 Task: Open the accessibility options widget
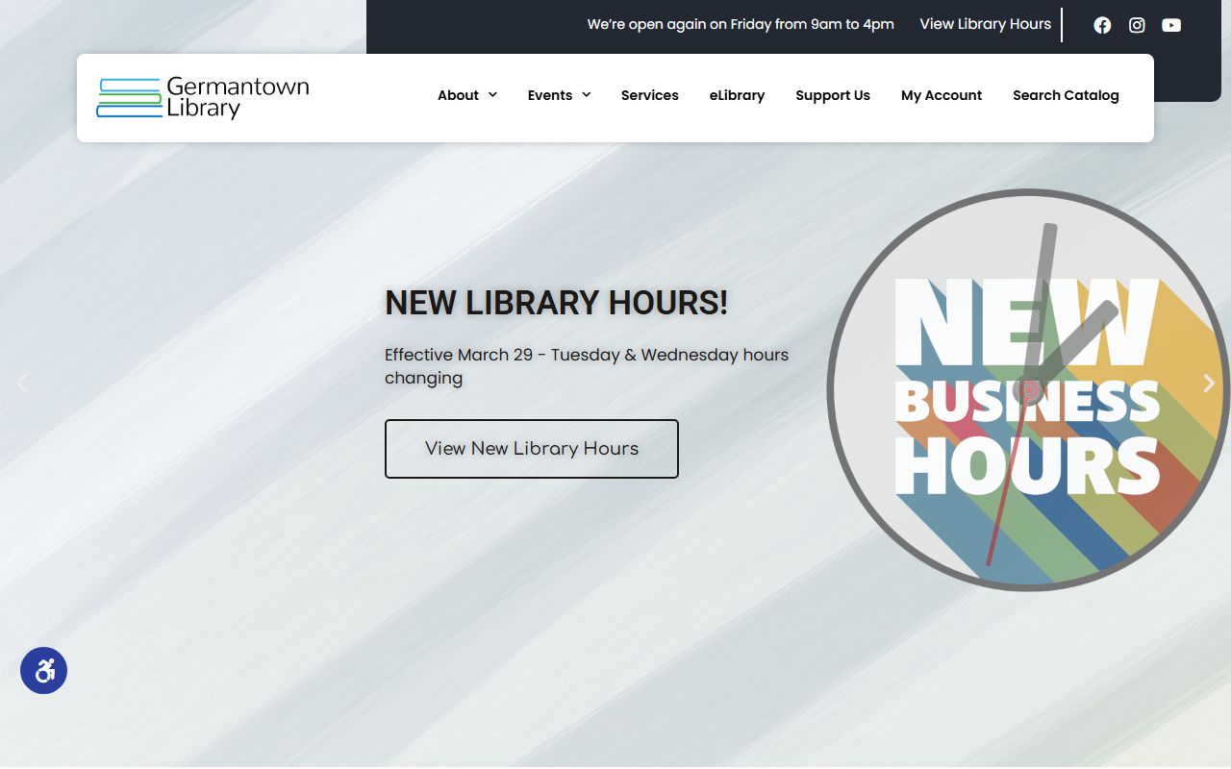tap(44, 671)
